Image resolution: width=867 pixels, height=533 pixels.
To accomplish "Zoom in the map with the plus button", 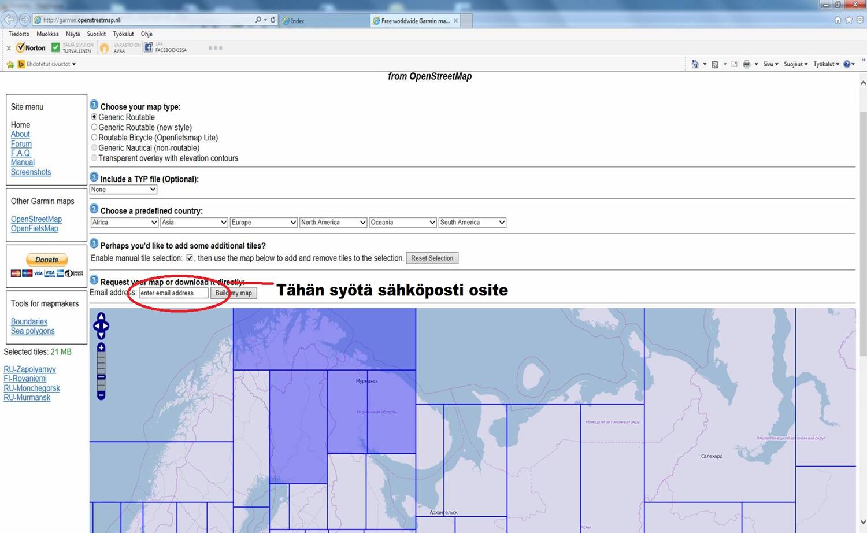I will point(101,347).
